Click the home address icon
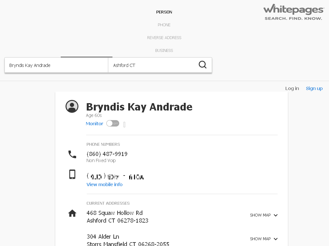Screen dimensions: 329x246 (x=72, y=213)
